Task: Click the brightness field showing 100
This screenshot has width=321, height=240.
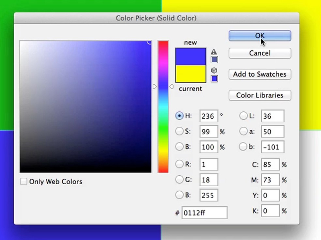Action: click(x=208, y=147)
